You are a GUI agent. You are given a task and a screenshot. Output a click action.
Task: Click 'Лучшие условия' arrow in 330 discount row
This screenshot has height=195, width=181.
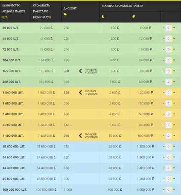[x=80, y=71]
